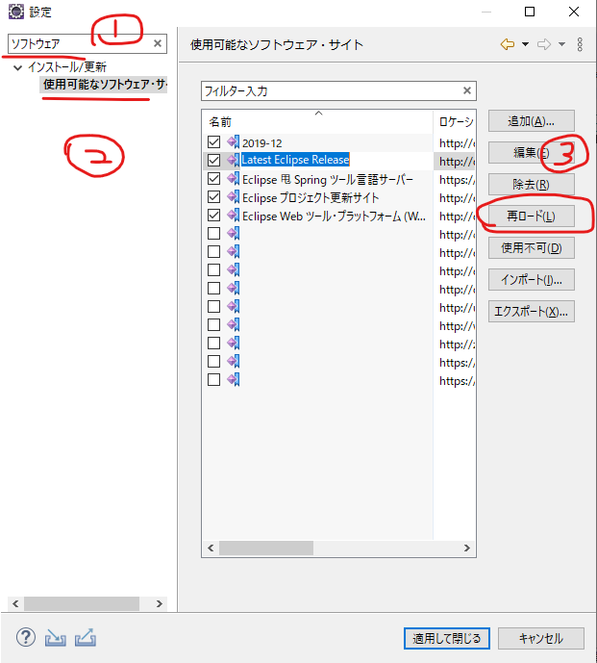Click the import preferences icon at bottom left
Viewport: 597px width, 663px height.
coord(56,637)
